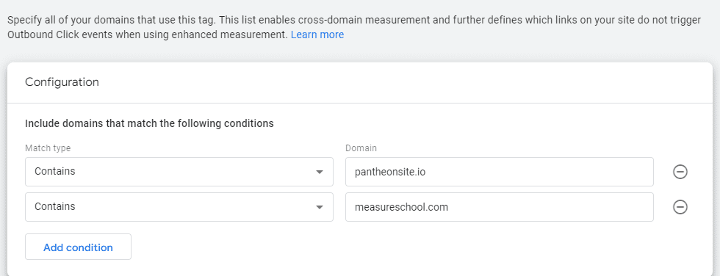This screenshot has height=276, width=720.
Task: Focus the measureschool.com domain field
Action: click(x=500, y=207)
